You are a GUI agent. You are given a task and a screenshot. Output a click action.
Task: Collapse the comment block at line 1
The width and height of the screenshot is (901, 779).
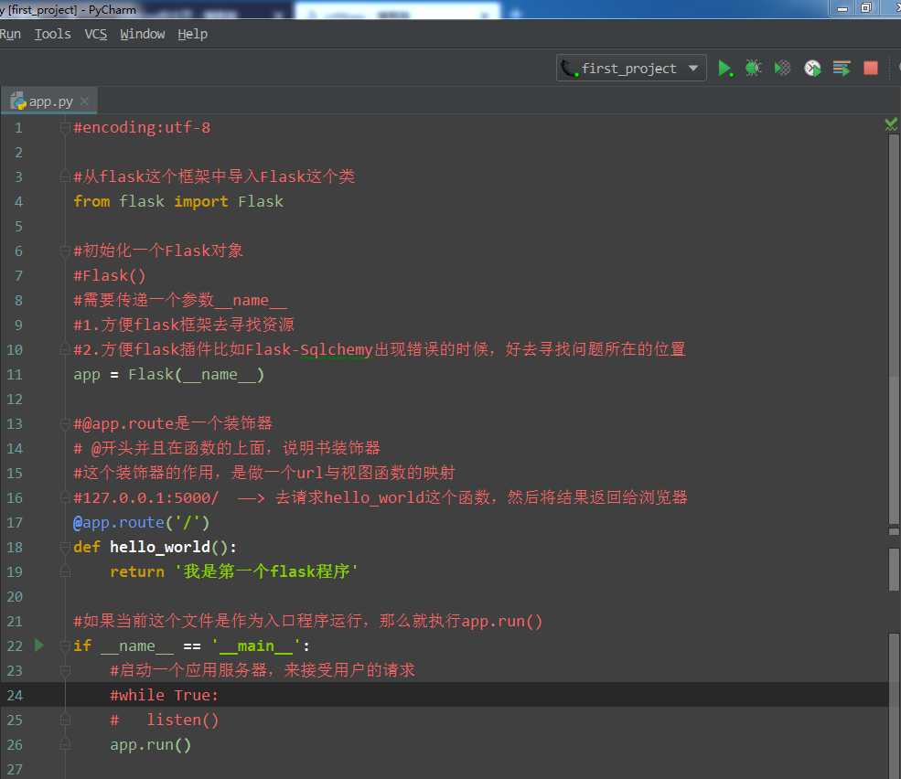pos(65,128)
